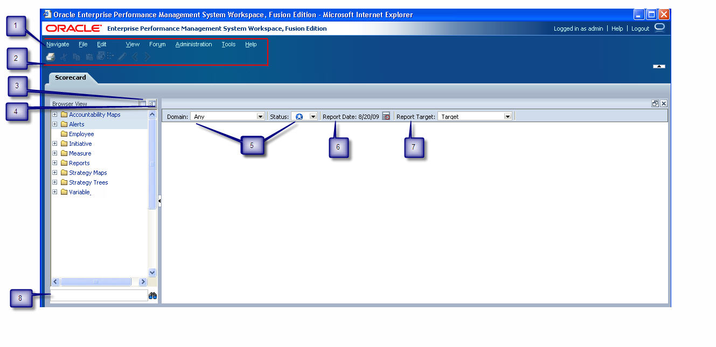This screenshot has width=716, height=347.
Task: Open the Edit menu
Action: coord(102,44)
